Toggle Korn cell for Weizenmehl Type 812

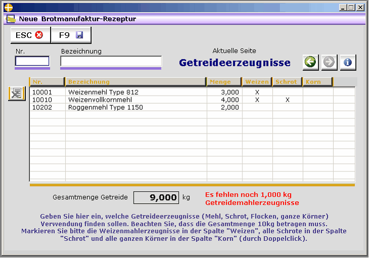[x=318, y=92]
